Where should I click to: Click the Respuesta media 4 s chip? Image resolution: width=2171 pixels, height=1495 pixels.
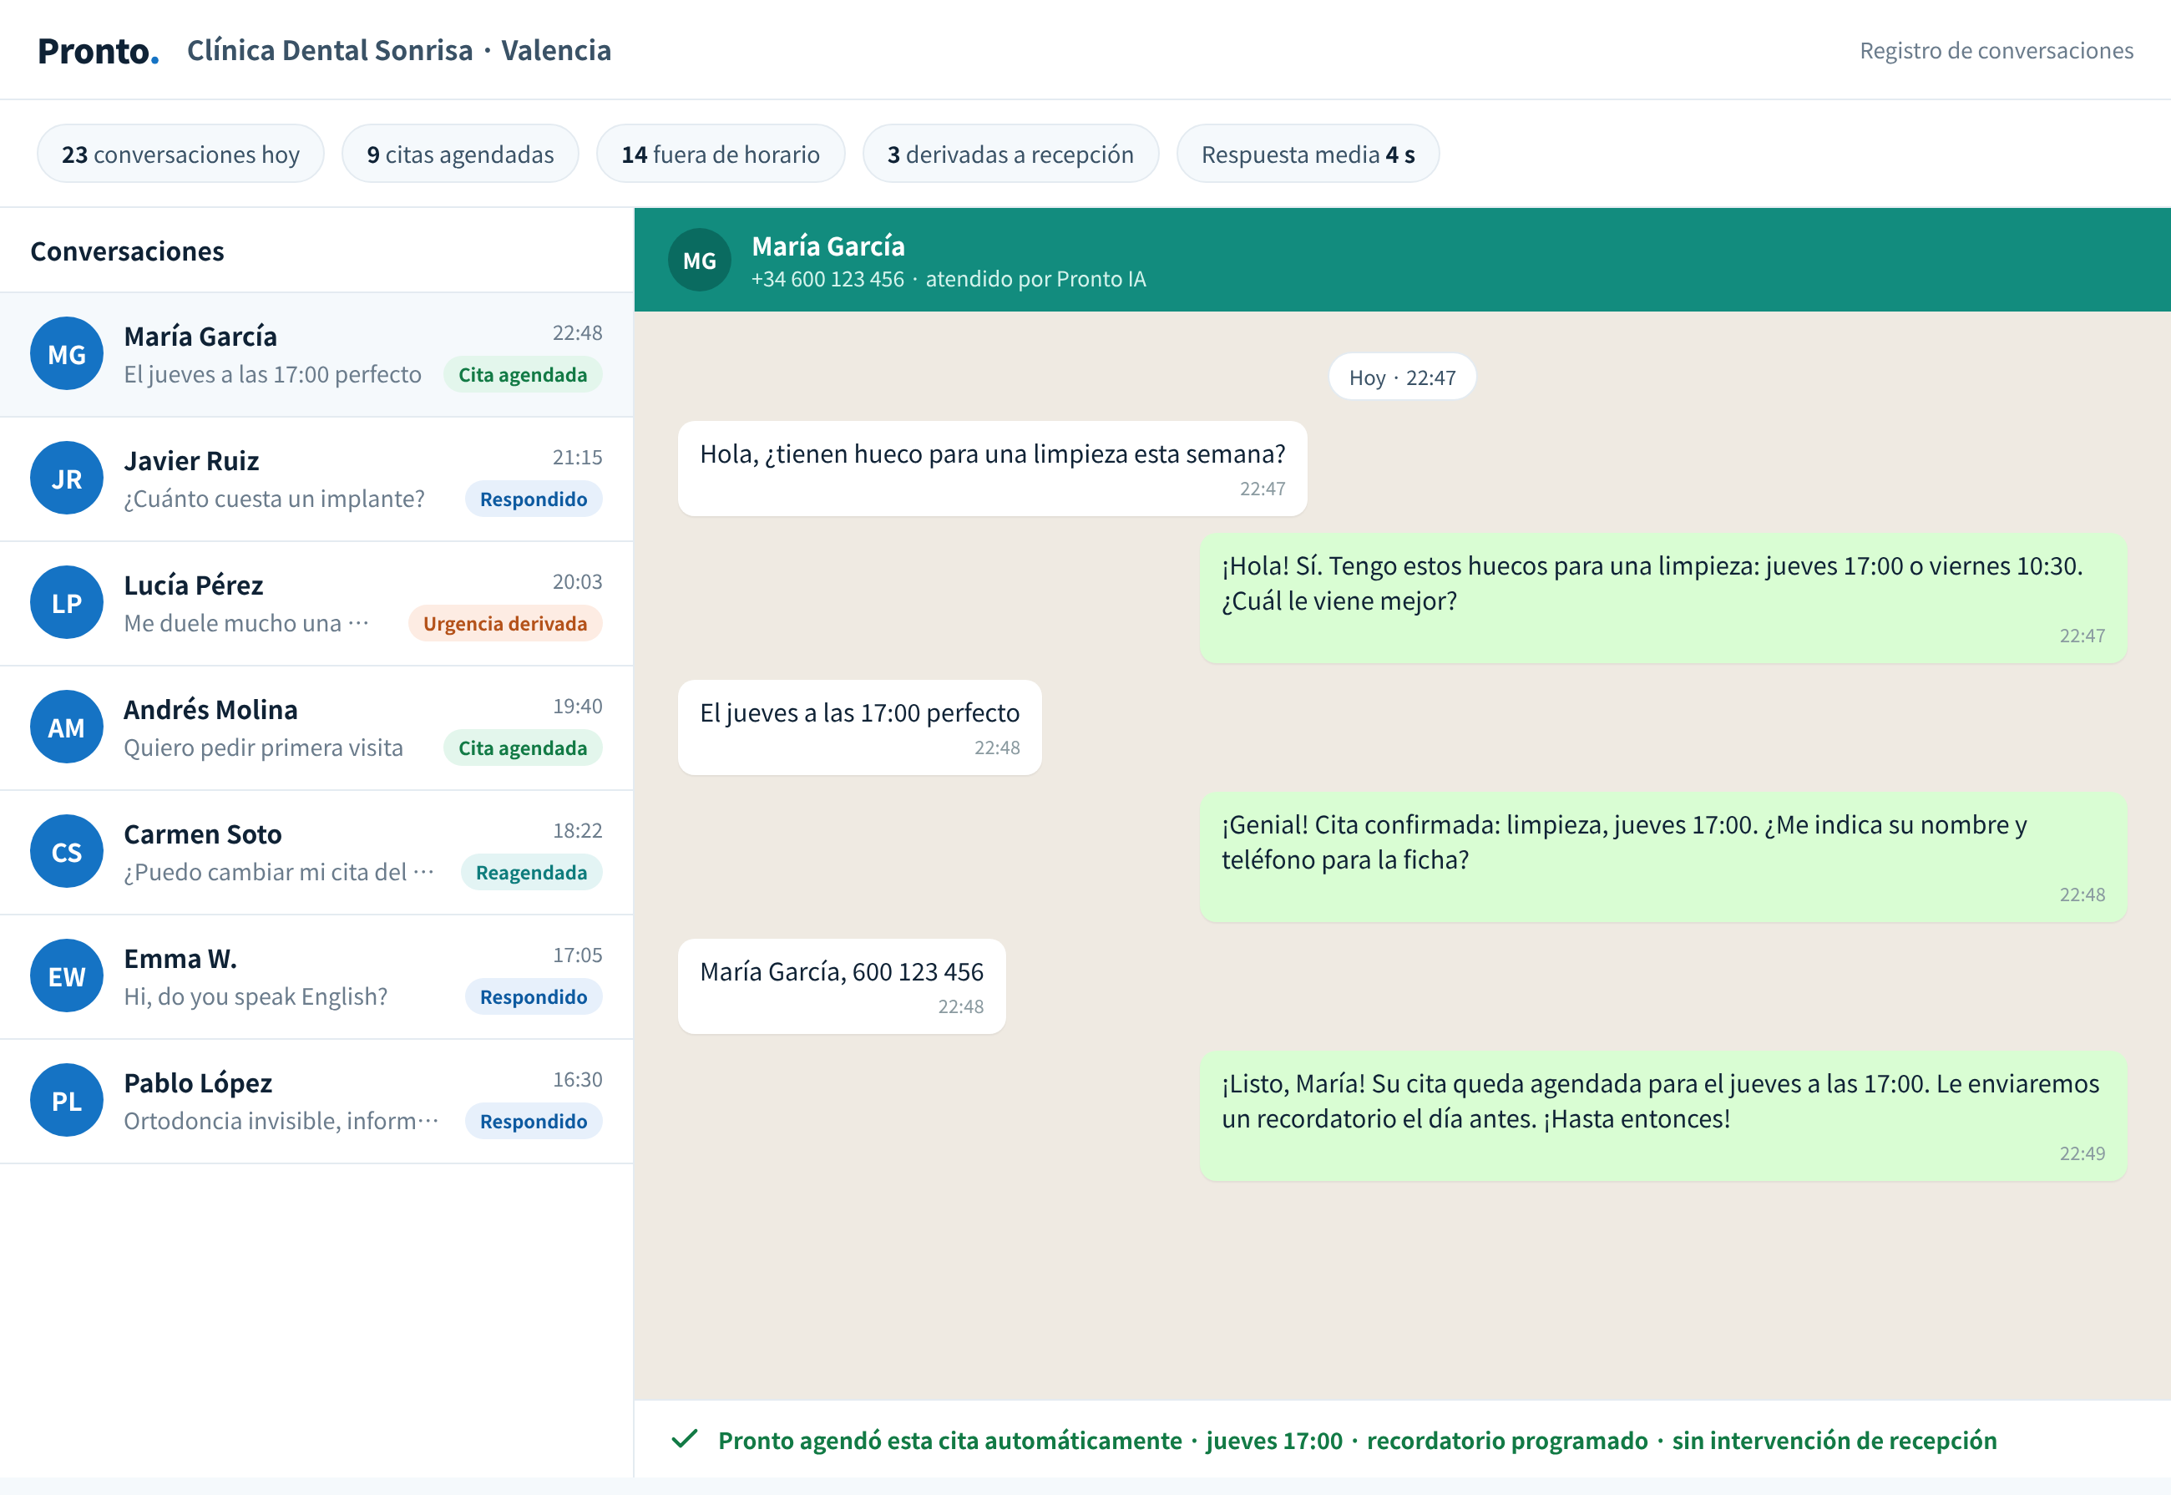coord(1308,154)
